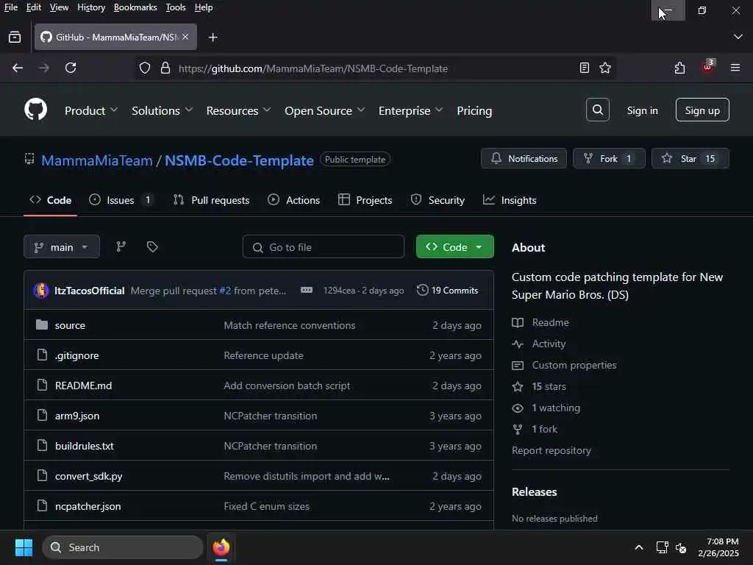Viewport: 753px width, 565px height.
Task: Click the Notifications button
Action: tap(524, 159)
